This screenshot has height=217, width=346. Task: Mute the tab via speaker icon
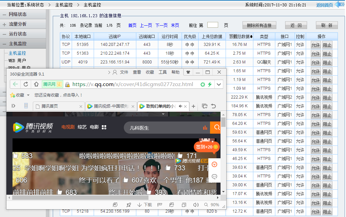click(181, 106)
